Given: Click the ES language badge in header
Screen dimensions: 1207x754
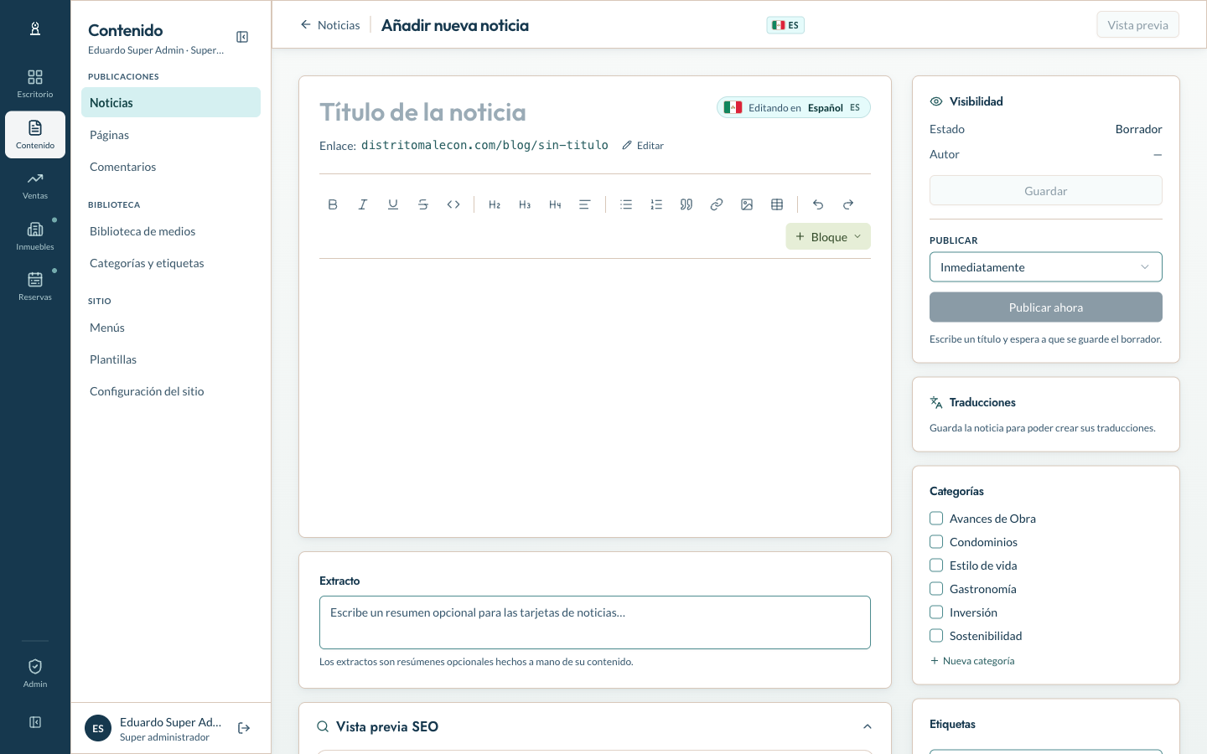Looking at the screenshot, I should click(785, 25).
